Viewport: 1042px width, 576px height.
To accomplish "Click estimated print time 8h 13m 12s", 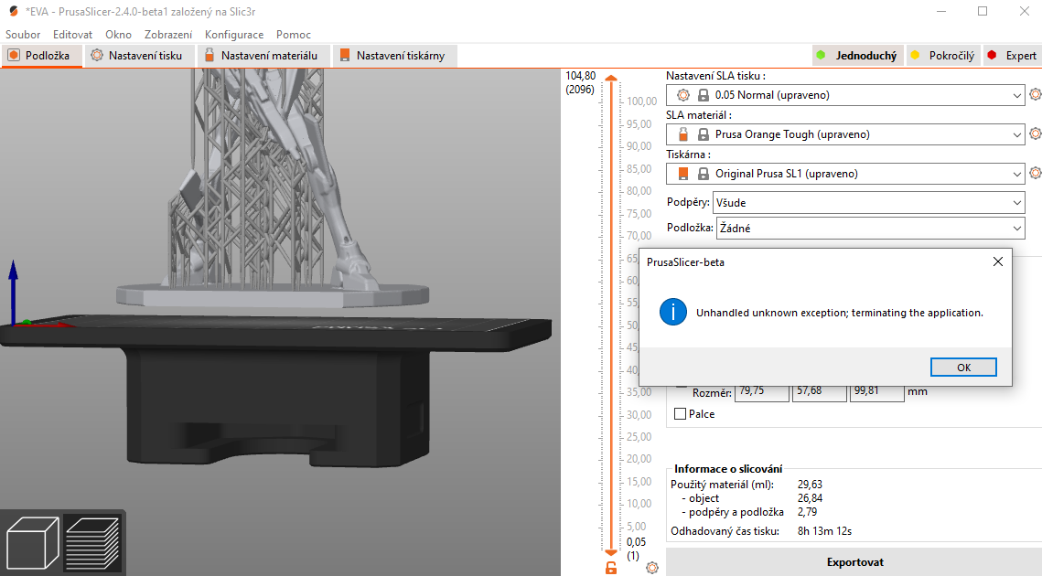I will 824,531.
